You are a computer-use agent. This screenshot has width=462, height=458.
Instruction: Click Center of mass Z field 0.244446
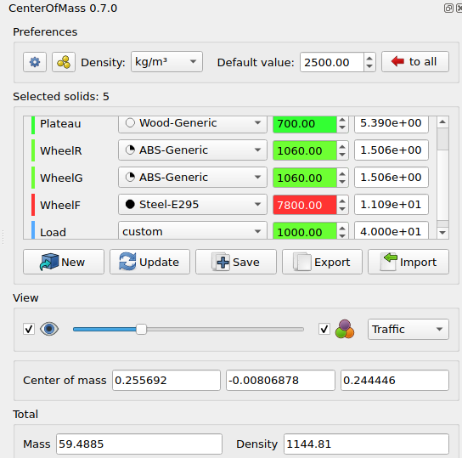tap(395, 380)
